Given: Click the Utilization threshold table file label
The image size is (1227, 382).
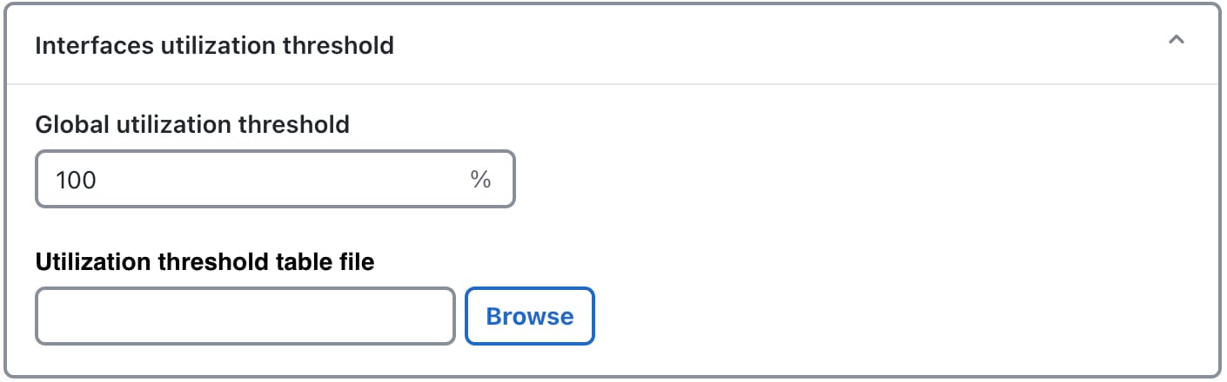Looking at the screenshot, I should pos(204,261).
